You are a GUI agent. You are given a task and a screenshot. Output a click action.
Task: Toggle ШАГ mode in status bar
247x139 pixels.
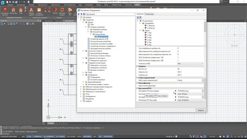[23, 136]
